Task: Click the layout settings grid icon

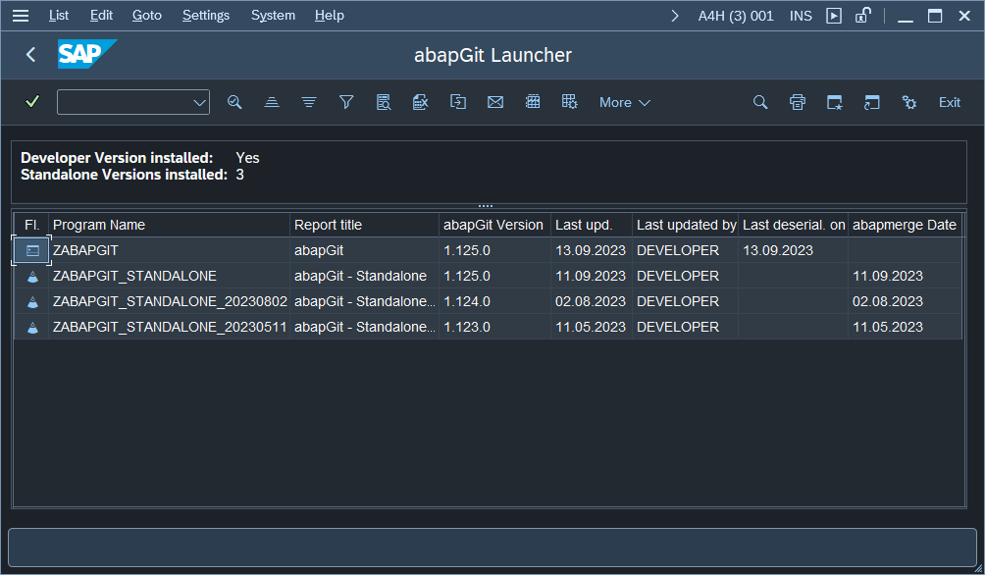Action: [x=569, y=102]
